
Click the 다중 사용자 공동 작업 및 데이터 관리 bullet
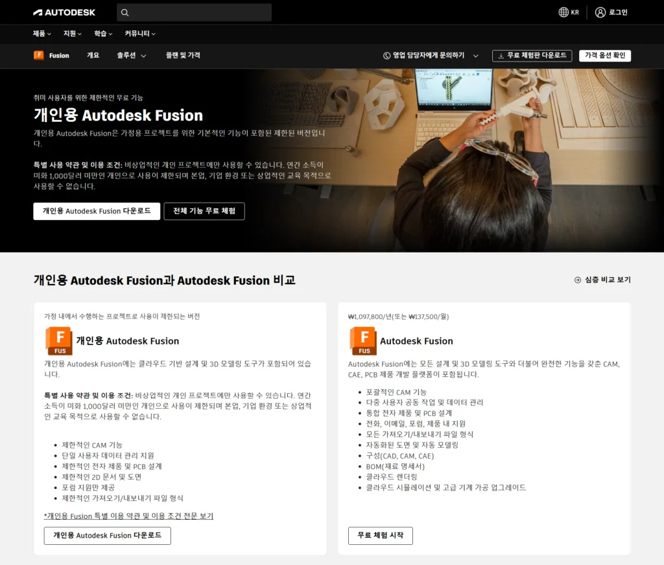click(x=424, y=402)
